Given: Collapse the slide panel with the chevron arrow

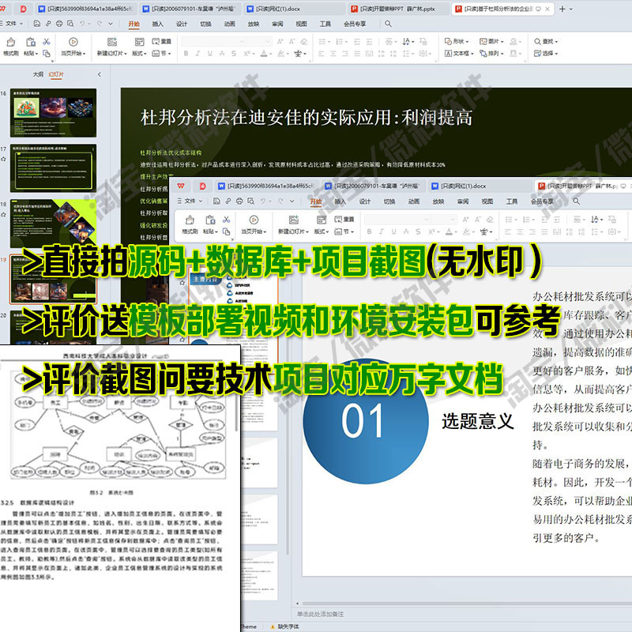Looking at the screenshot, I should pyautogui.click(x=100, y=74).
